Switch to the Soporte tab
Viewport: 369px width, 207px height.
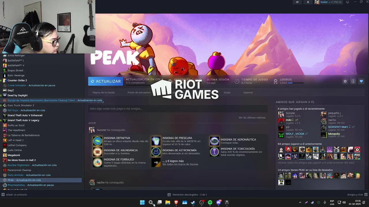[x=248, y=93]
